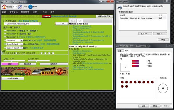
Task: Click the magenta 确定 confirm button
Action: point(10,64)
